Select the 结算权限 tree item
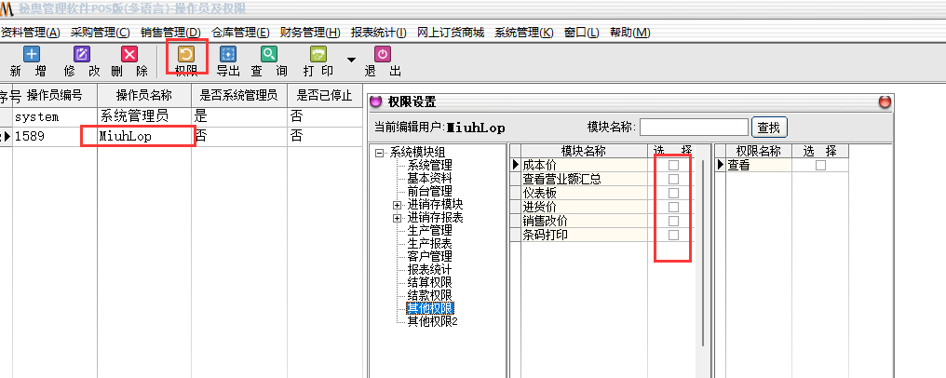This screenshot has height=378, width=946. point(429,282)
